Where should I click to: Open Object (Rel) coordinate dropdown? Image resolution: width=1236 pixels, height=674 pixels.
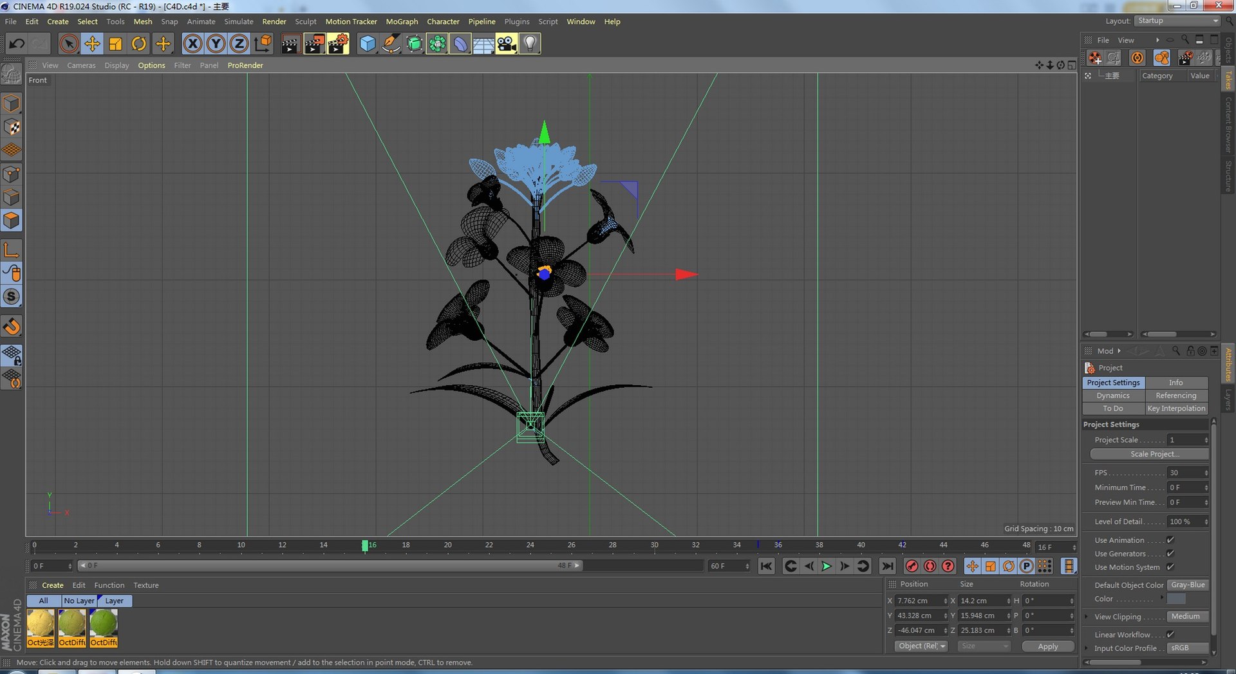click(921, 646)
